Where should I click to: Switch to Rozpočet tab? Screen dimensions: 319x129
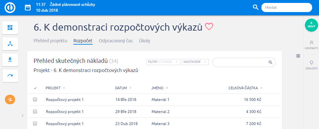[x=83, y=41]
